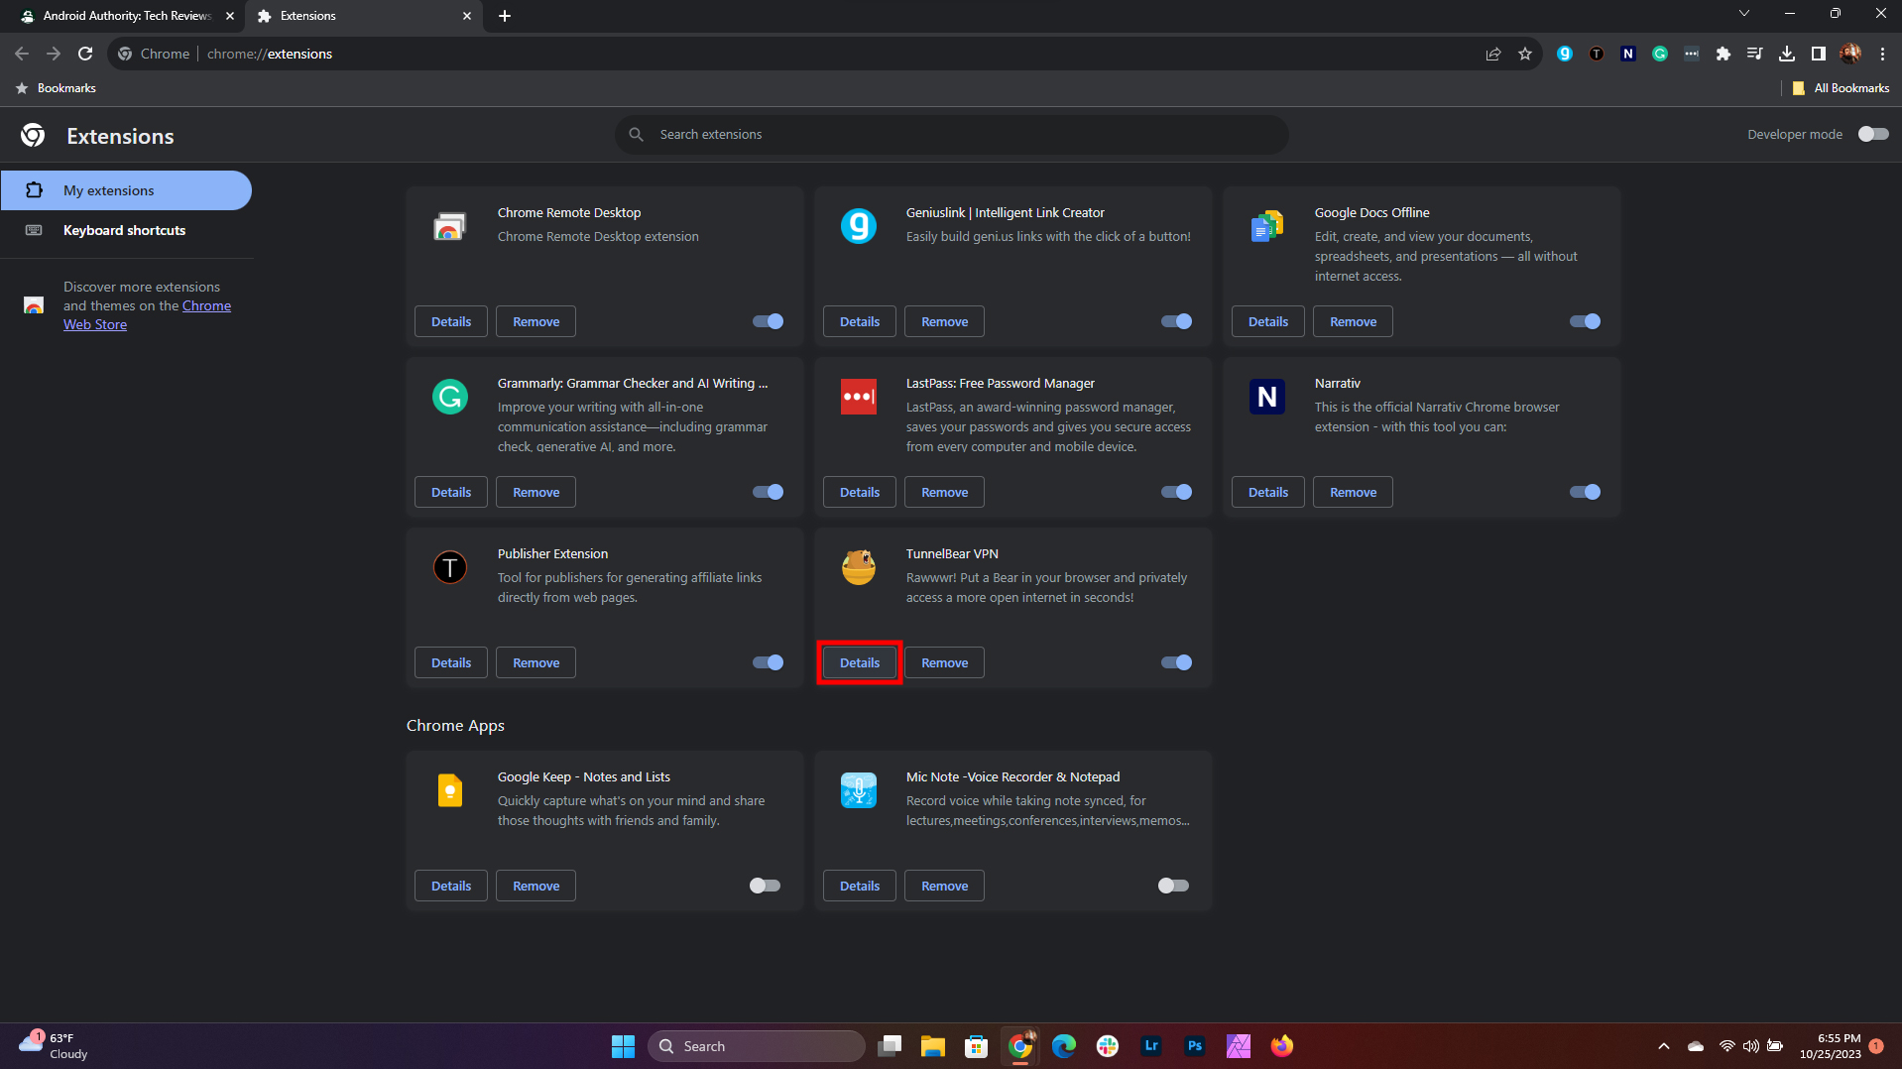Screen dimensions: 1902x1069
Task: Open the side panel toolbar icon
Action: (1819, 54)
